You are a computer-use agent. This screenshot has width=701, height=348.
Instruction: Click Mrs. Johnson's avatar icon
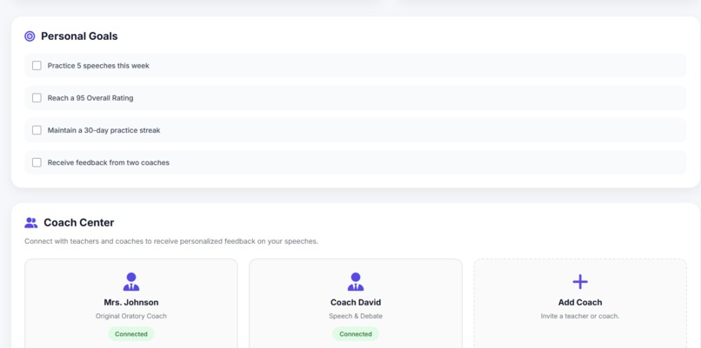point(131,282)
